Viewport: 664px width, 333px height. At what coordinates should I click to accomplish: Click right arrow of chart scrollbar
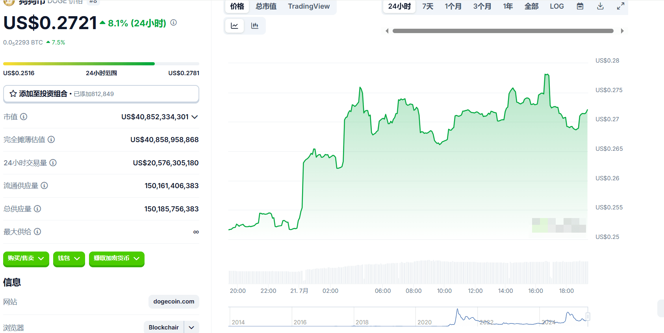coord(622,31)
